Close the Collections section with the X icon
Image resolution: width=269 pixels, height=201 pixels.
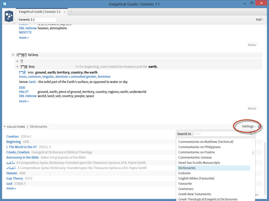259,127
